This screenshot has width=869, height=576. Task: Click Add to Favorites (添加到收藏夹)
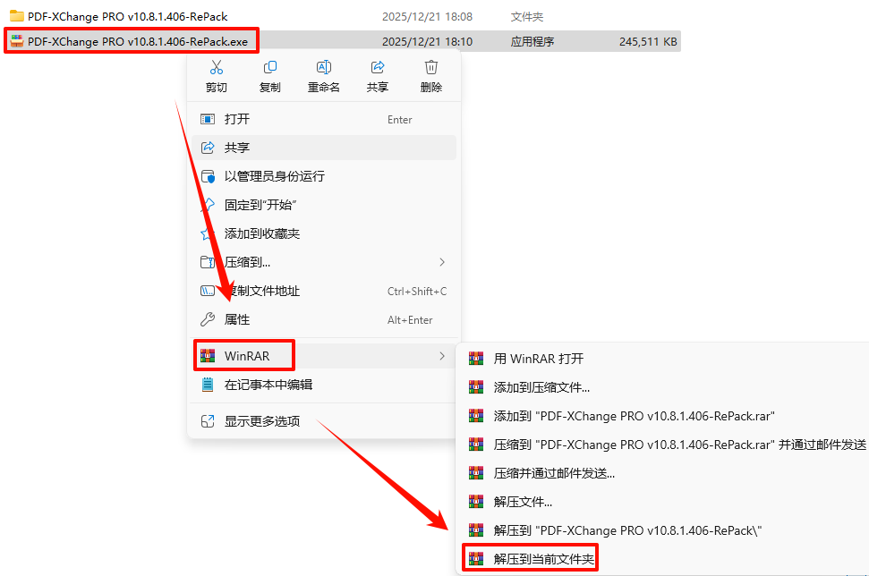point(324,233)
